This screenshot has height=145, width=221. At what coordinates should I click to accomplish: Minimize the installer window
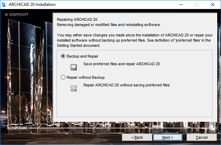181,5
